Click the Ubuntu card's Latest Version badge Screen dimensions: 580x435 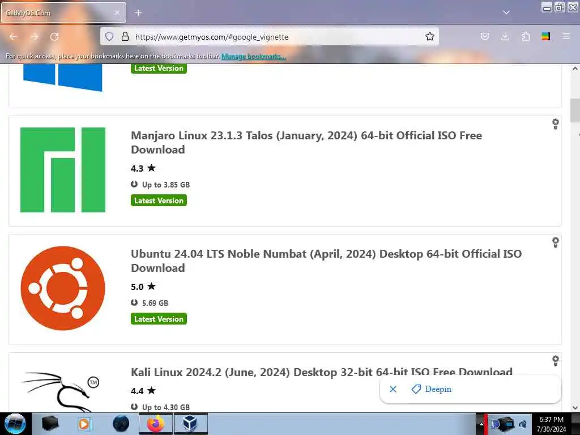pyautogui.click(x=159, y=319)
